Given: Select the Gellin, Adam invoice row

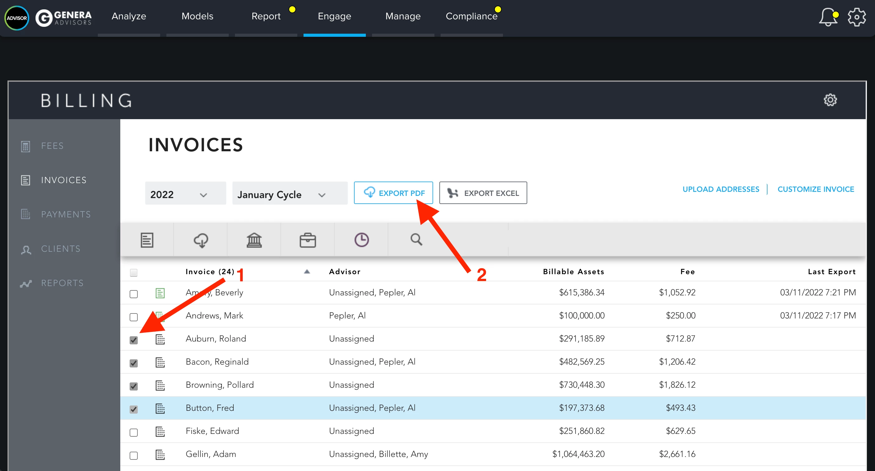Looking at the screenshot, I should click(x=211, y=454).
